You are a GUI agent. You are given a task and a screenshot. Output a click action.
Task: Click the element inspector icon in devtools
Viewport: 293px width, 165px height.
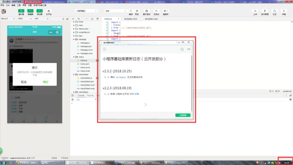(x=72, y=96)
